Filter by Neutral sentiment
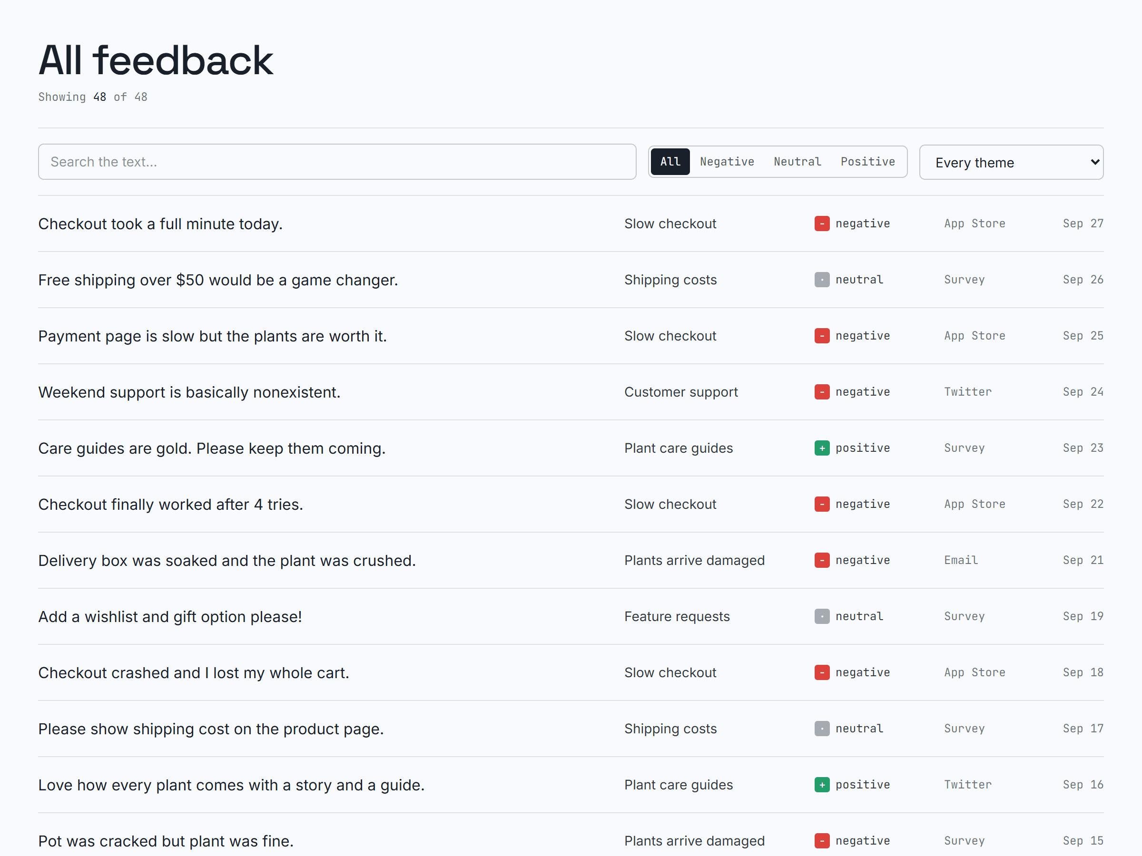 click(x=797, y=162)
